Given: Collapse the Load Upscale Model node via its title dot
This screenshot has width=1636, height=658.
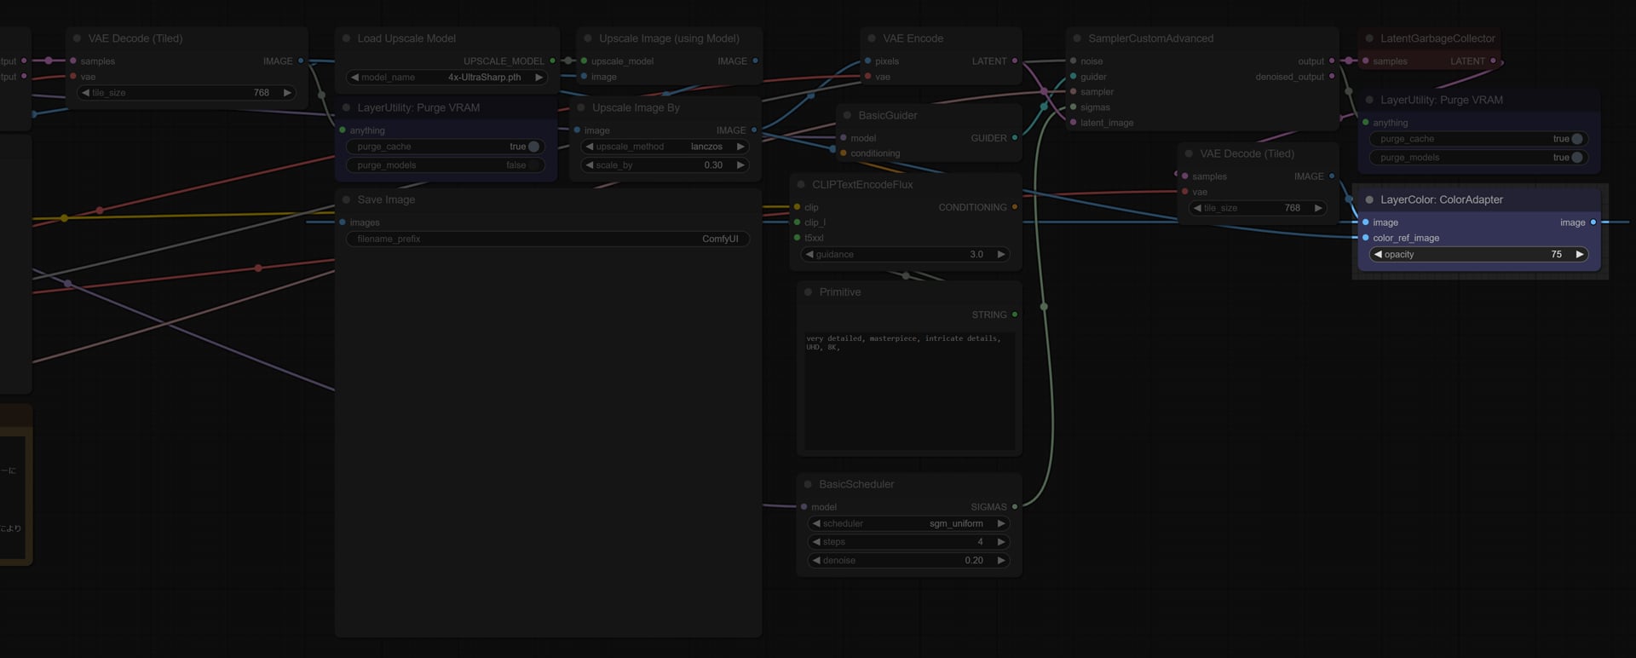Looking at the screenshot, I should point(346,38).
